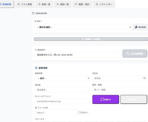Go to the 架電一覧 tab
Viewport: 148px width, 122px height.
coord(44,4)
